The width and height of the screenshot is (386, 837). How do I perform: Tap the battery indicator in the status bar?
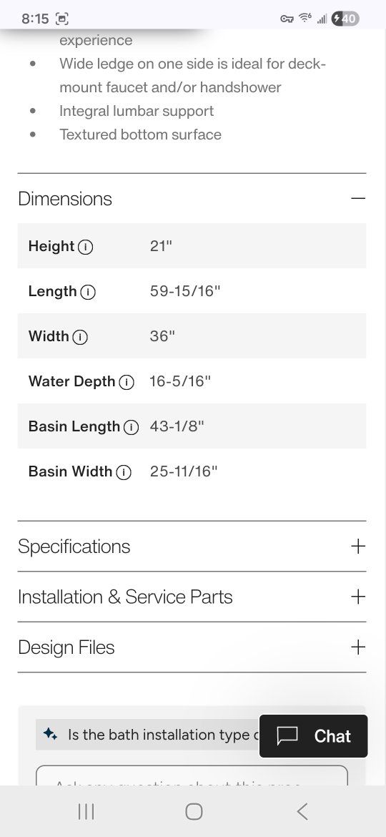point(345,19)
